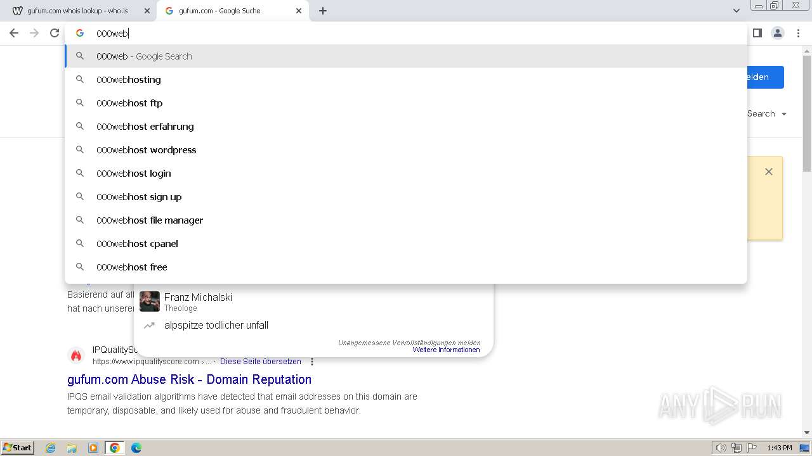Open the Windows Start menu
This screenshot has height=456, width=812.
click(18, 448)
